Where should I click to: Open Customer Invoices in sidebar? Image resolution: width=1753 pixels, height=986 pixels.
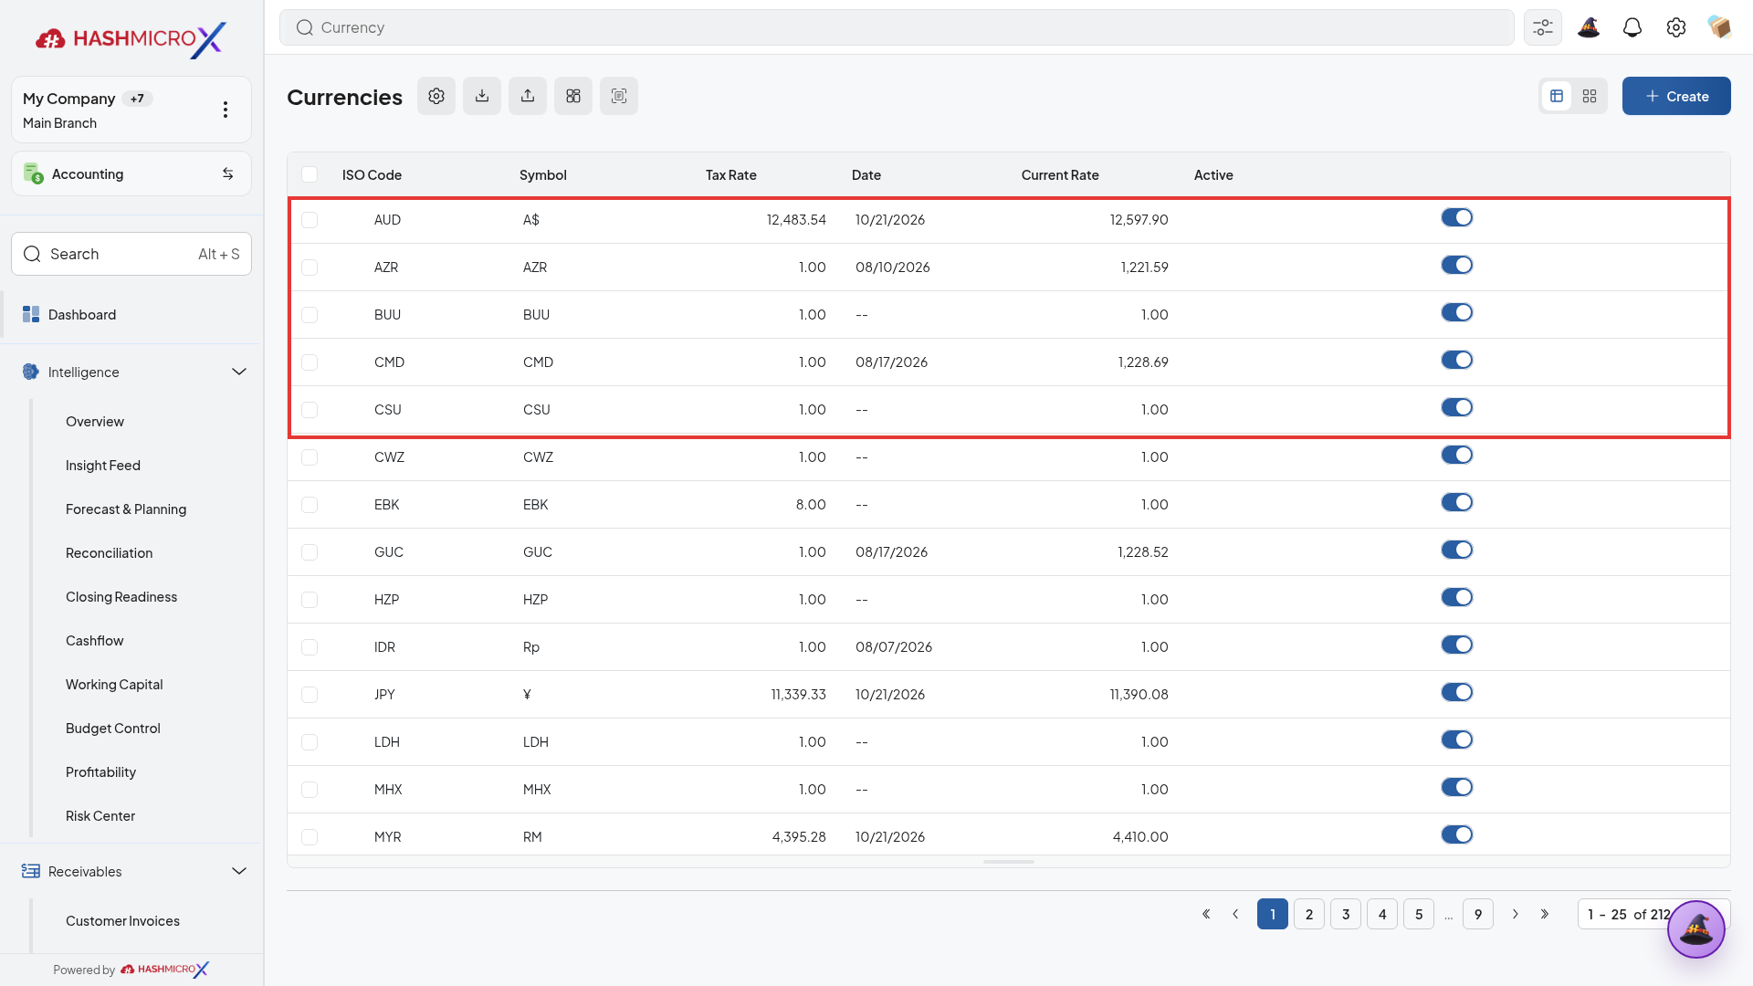[122, 921]
